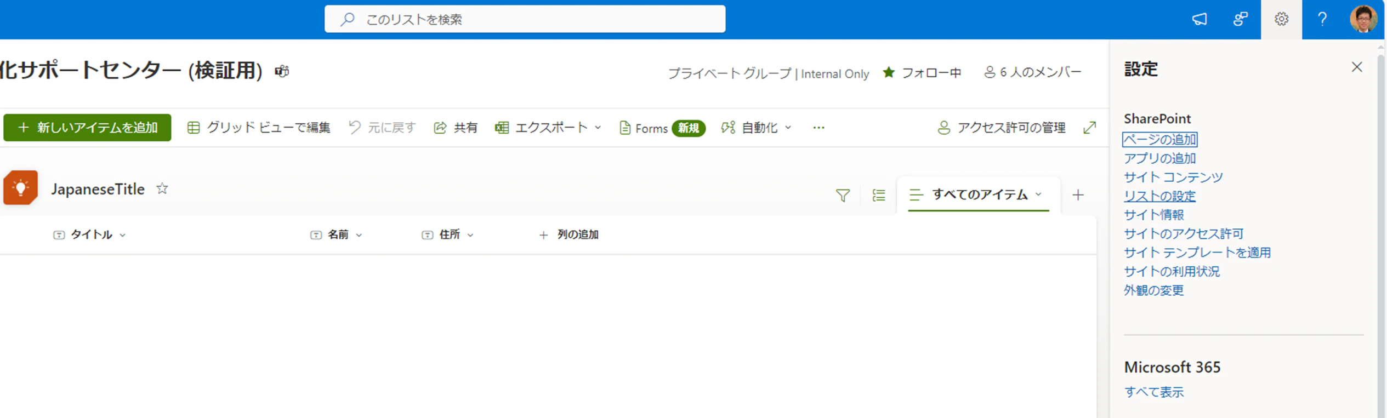
Task: Open the サイト コンテンツ link
Action: pos(1173,177)
